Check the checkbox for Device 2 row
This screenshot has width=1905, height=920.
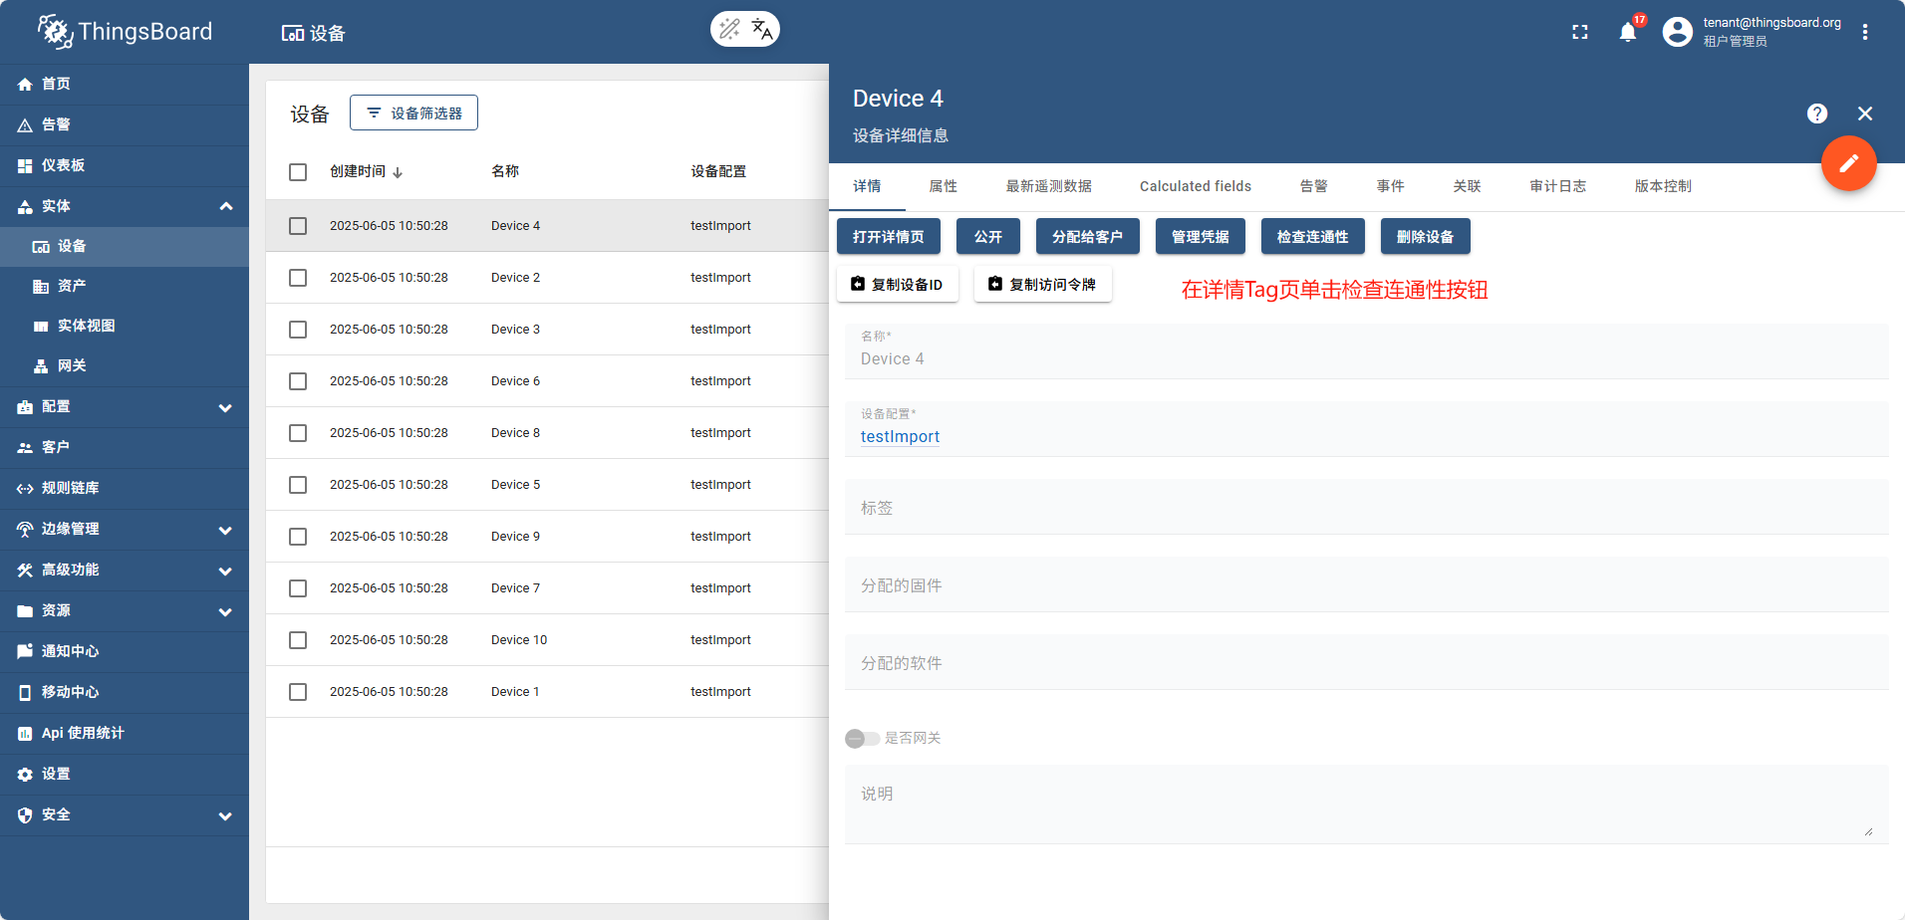298,278
